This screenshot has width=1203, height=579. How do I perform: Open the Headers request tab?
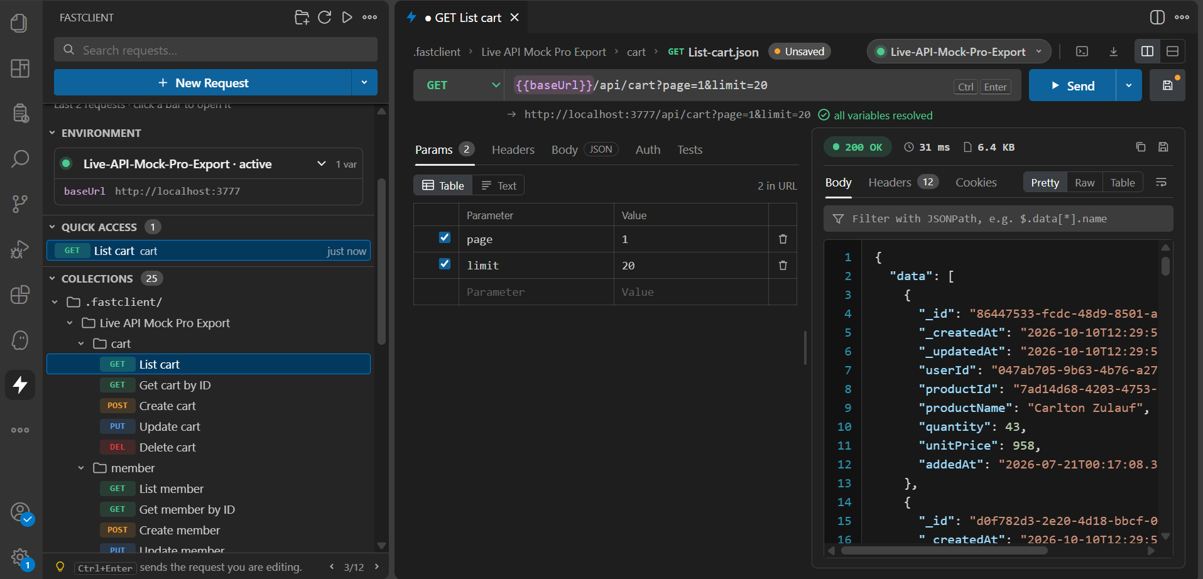[513, 149]
